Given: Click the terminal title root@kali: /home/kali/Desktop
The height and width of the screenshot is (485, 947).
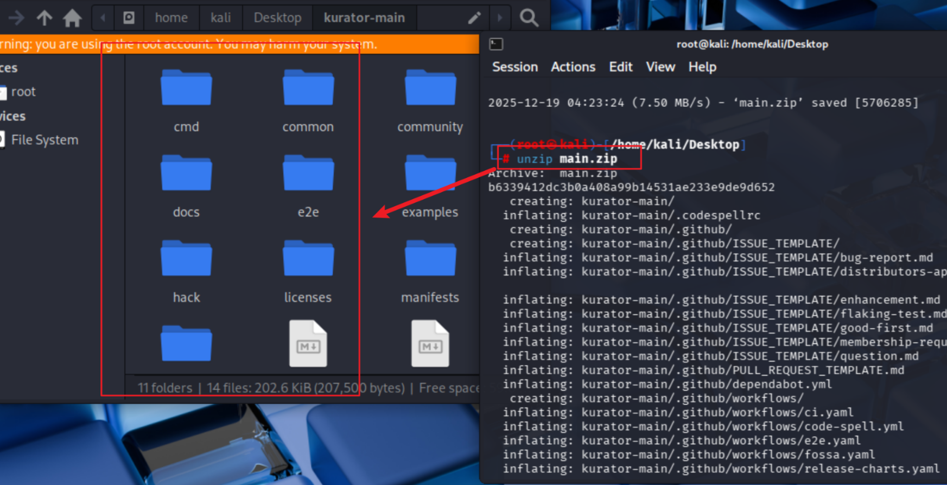Looking at the screenshot, I should pyautogui.click(x=752, y=44).
